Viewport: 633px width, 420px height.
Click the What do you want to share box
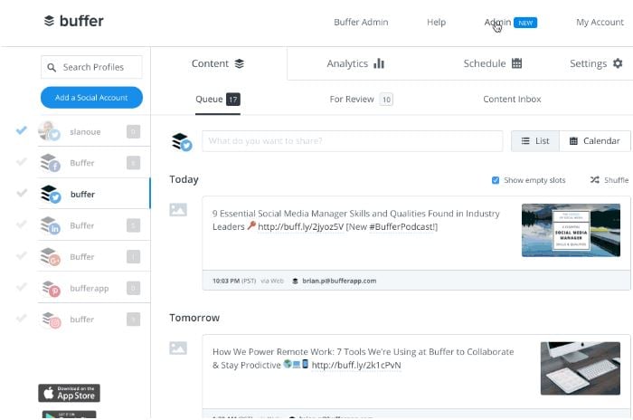coord(353,141)
